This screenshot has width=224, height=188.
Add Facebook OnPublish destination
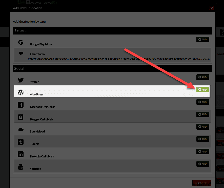tap(203, 102)
